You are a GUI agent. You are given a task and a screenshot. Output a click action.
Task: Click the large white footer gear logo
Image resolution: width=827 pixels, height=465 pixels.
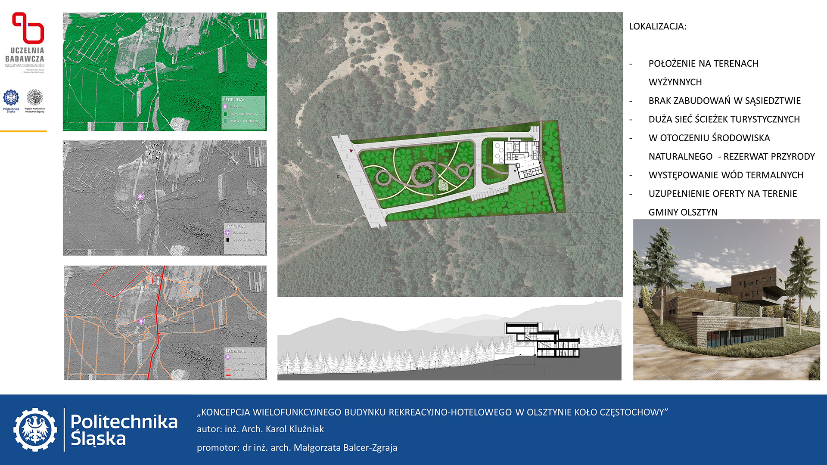point(35,430)
